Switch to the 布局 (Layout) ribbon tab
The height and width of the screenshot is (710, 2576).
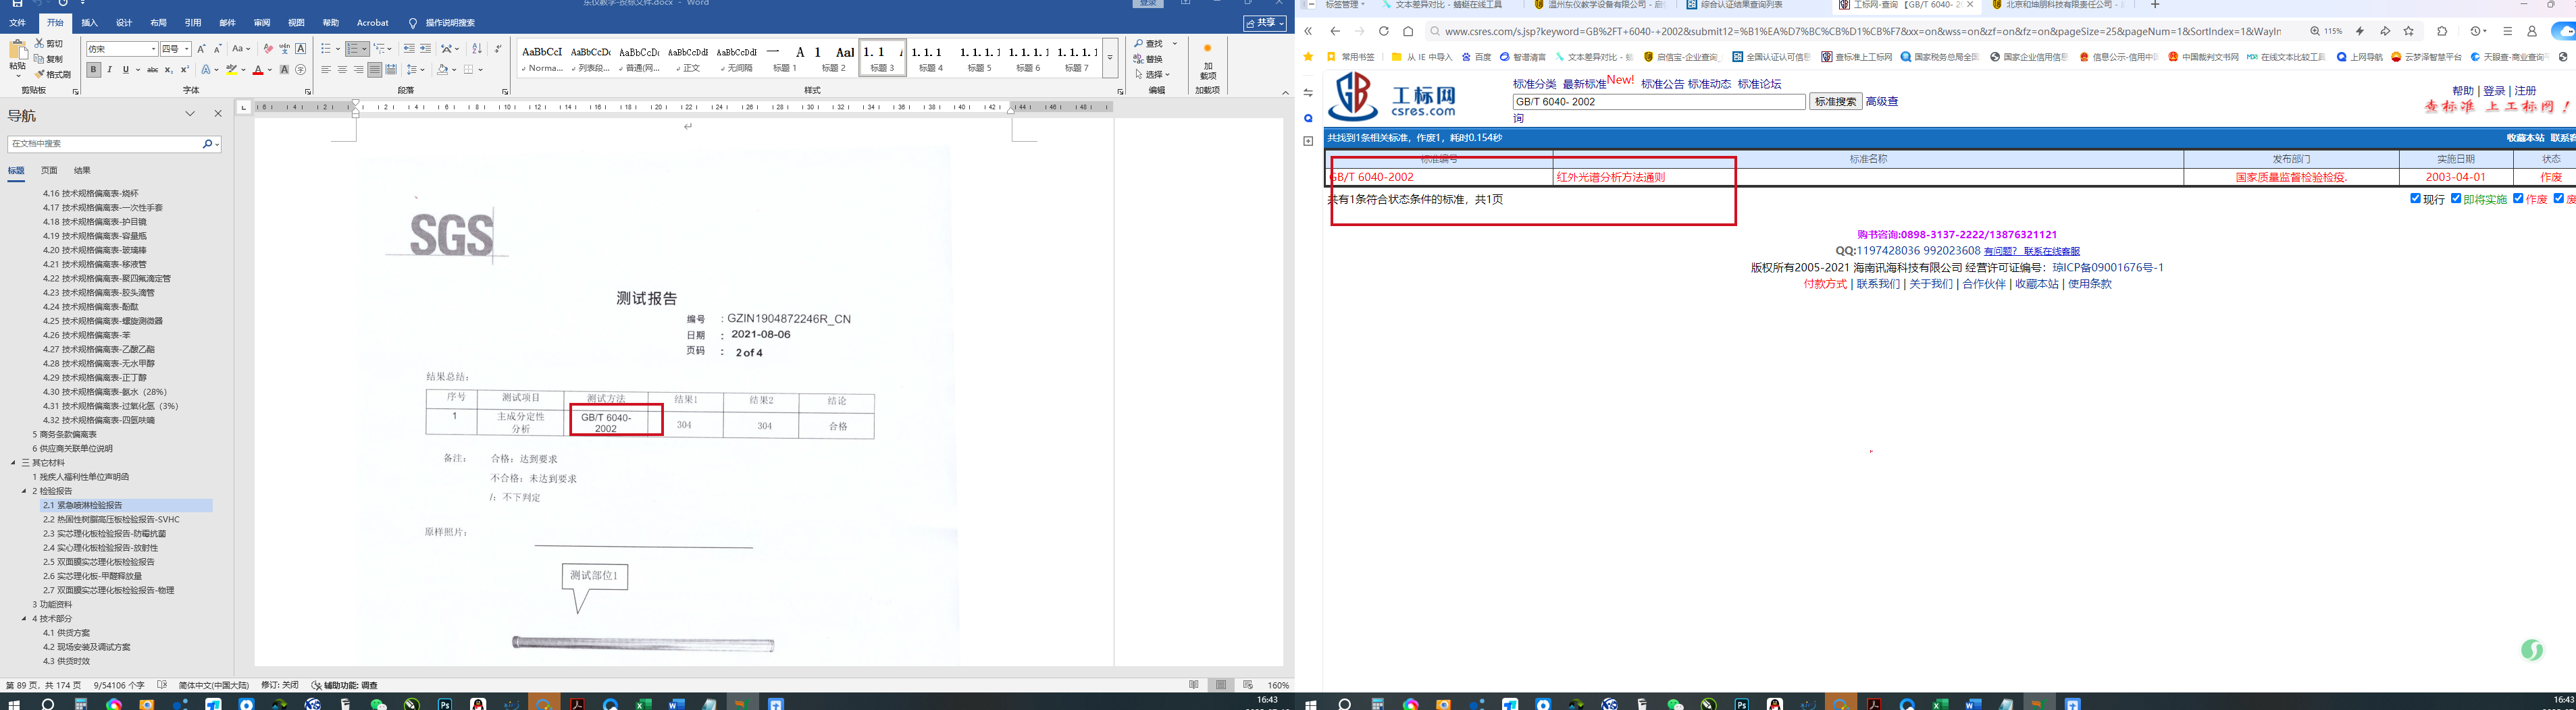[159, 23]
